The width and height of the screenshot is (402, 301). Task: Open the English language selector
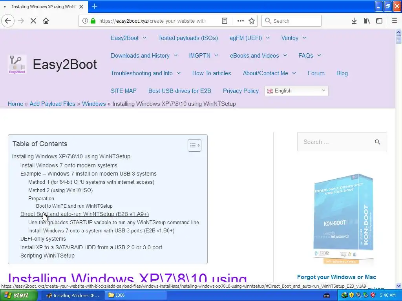click(296, 91)
